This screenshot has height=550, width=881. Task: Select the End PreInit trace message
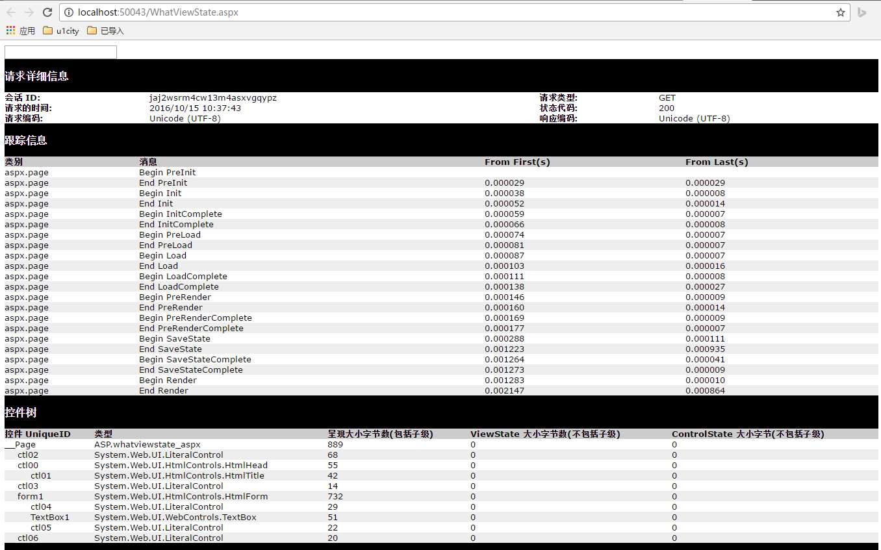tap(163, 182)
